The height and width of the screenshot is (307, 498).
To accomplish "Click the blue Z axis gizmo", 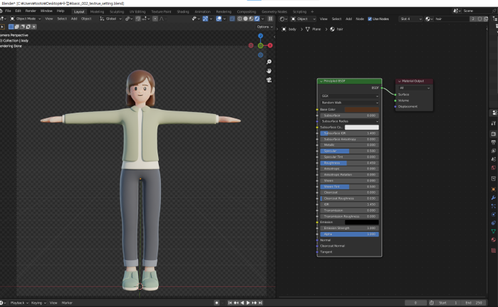I will [261, 36].
